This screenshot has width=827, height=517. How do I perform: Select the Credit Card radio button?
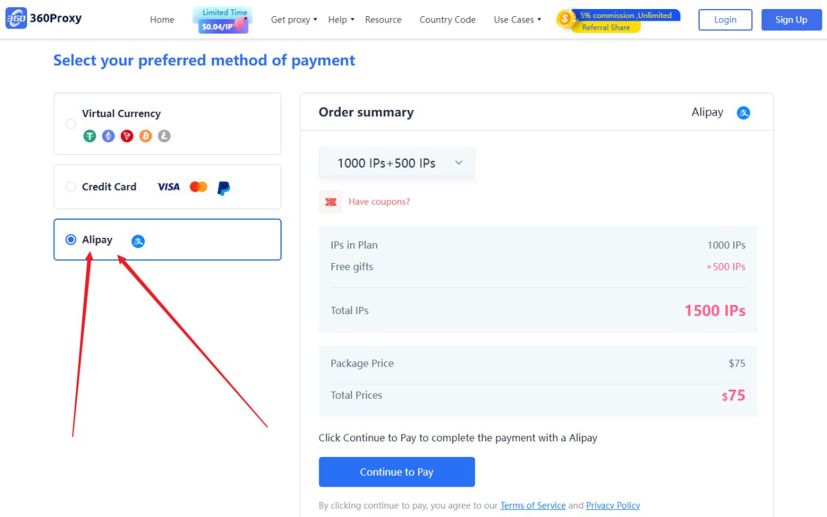pyautogui.click(x=71, y=187)
